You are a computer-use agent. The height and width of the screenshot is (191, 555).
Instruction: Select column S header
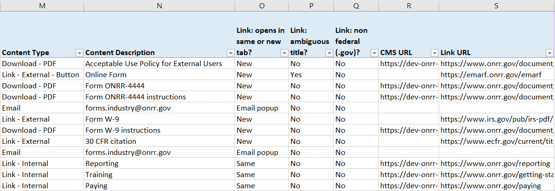coord(497,6)
